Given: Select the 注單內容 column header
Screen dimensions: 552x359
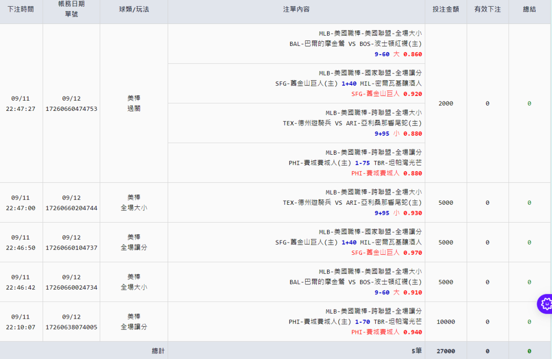Looking at the screenshot, I should tap(296, 10).
